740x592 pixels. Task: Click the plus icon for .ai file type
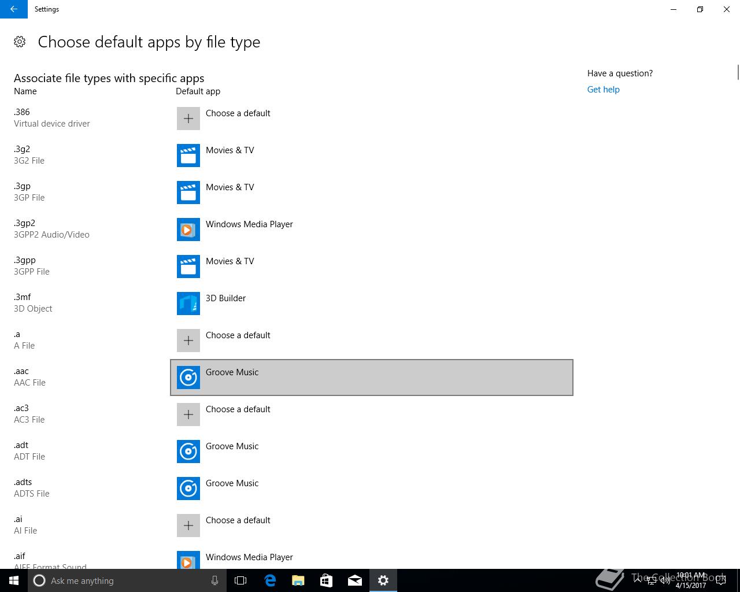(x=188, y=526)
